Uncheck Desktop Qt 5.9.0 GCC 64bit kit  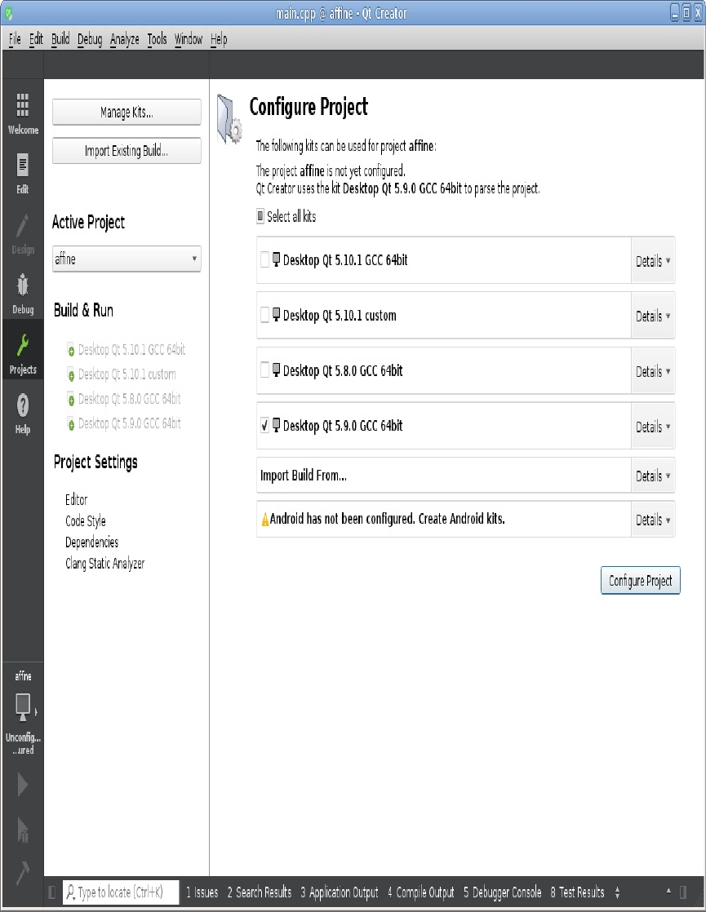tap(264, 425)
